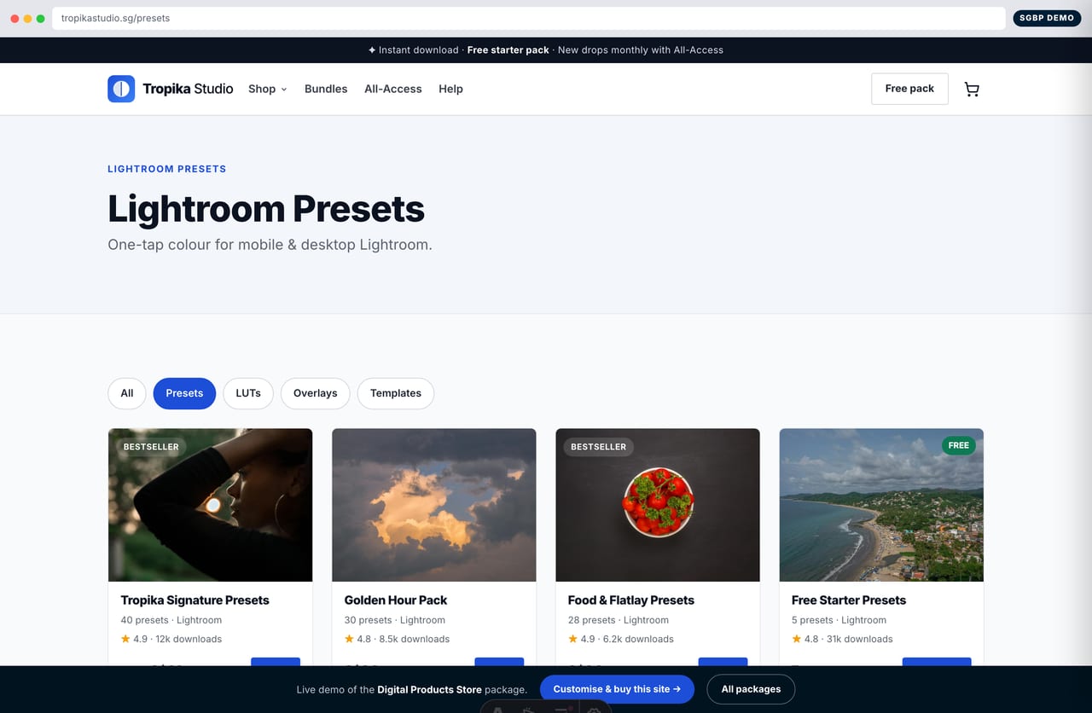Click the browser address bar

(x=529, y=18)
